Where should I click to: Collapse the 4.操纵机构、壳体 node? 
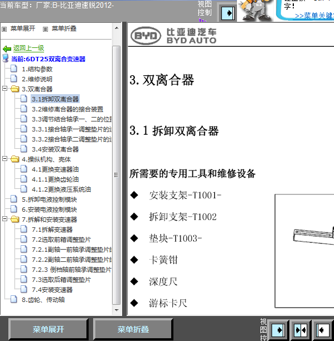point(4,159)
